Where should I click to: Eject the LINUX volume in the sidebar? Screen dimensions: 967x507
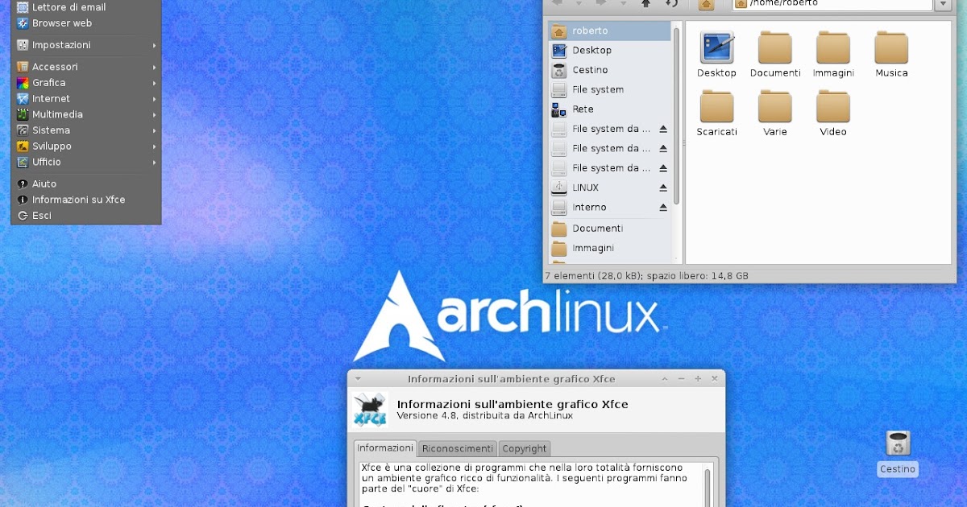(x=663, y=188)
